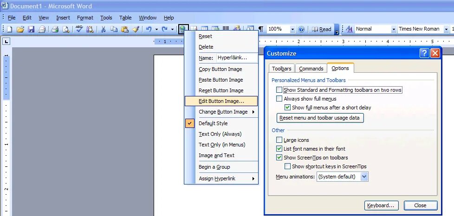Click the Customize dialog help question mark
The height and width of the screenshot is (216, 454).
[424, 53]
